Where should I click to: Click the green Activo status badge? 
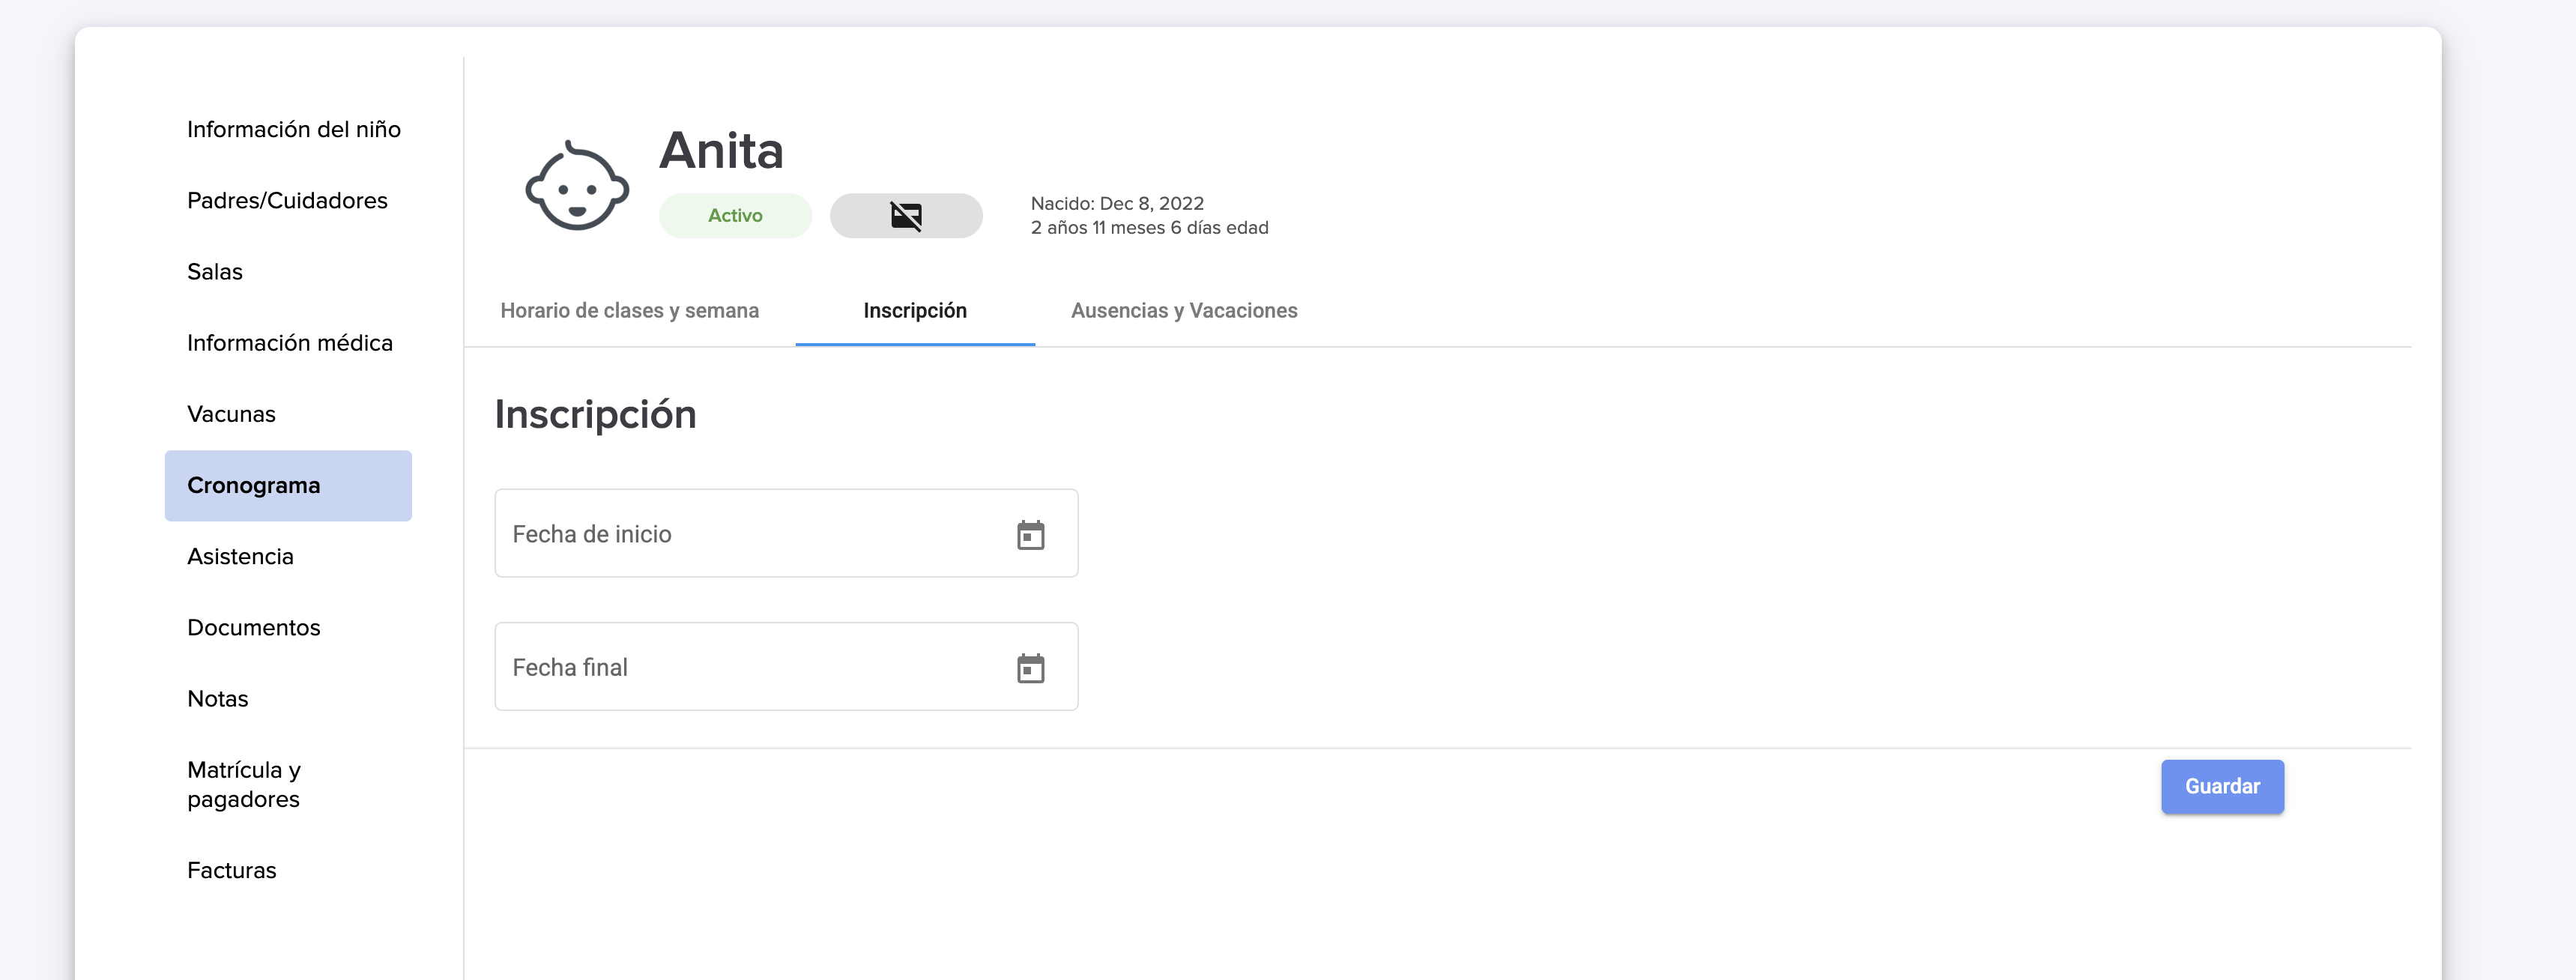pos(735,215)
